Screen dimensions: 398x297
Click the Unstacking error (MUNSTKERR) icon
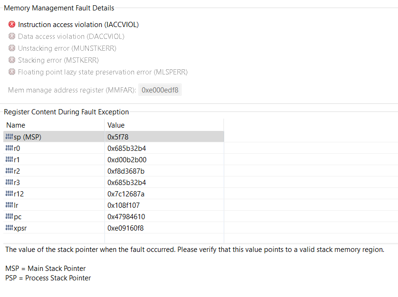(12, 48)
